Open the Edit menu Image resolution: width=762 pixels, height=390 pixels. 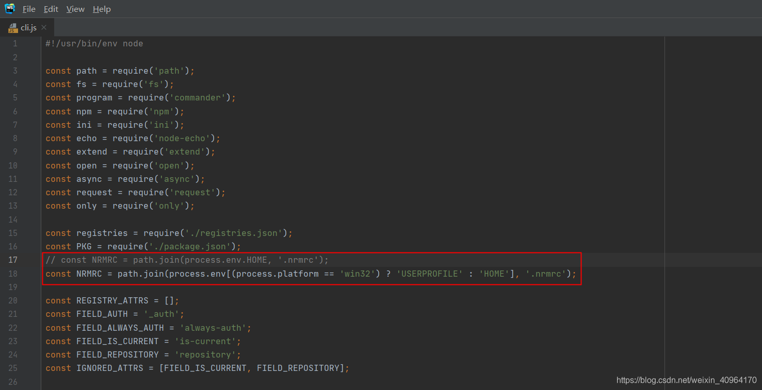click(x=51, y=9)
